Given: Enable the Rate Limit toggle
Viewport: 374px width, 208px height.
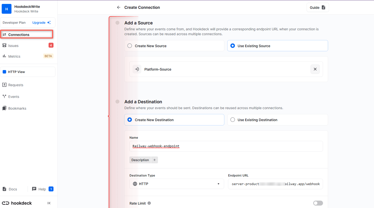Looking at the screenshot, I should pos(318,203).
